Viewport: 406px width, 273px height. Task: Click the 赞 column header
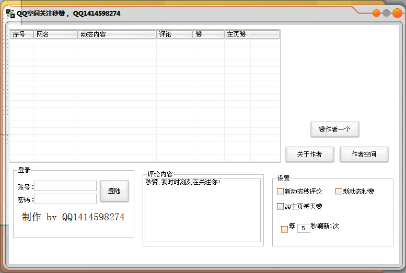point(208,34)
